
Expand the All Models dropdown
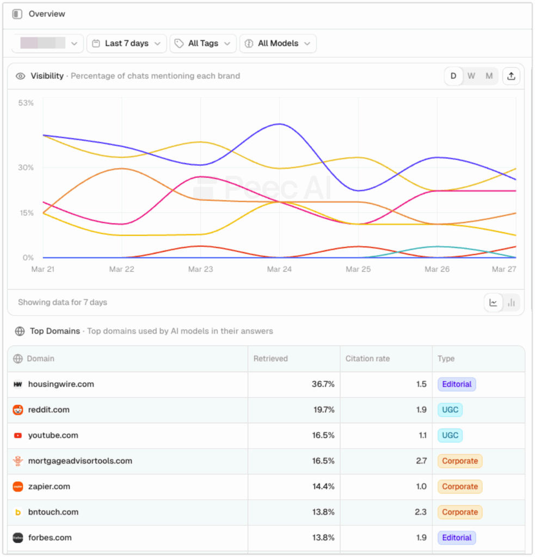[x=278, y=44]
